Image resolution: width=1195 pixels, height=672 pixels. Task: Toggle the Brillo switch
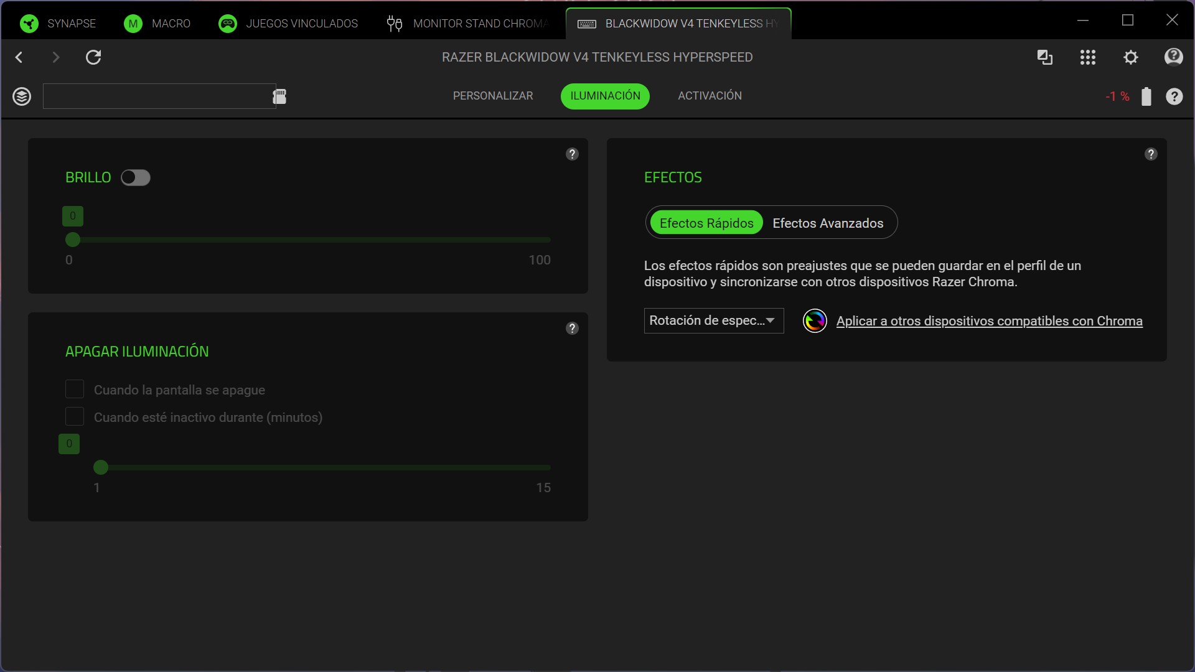click(136, 178)
